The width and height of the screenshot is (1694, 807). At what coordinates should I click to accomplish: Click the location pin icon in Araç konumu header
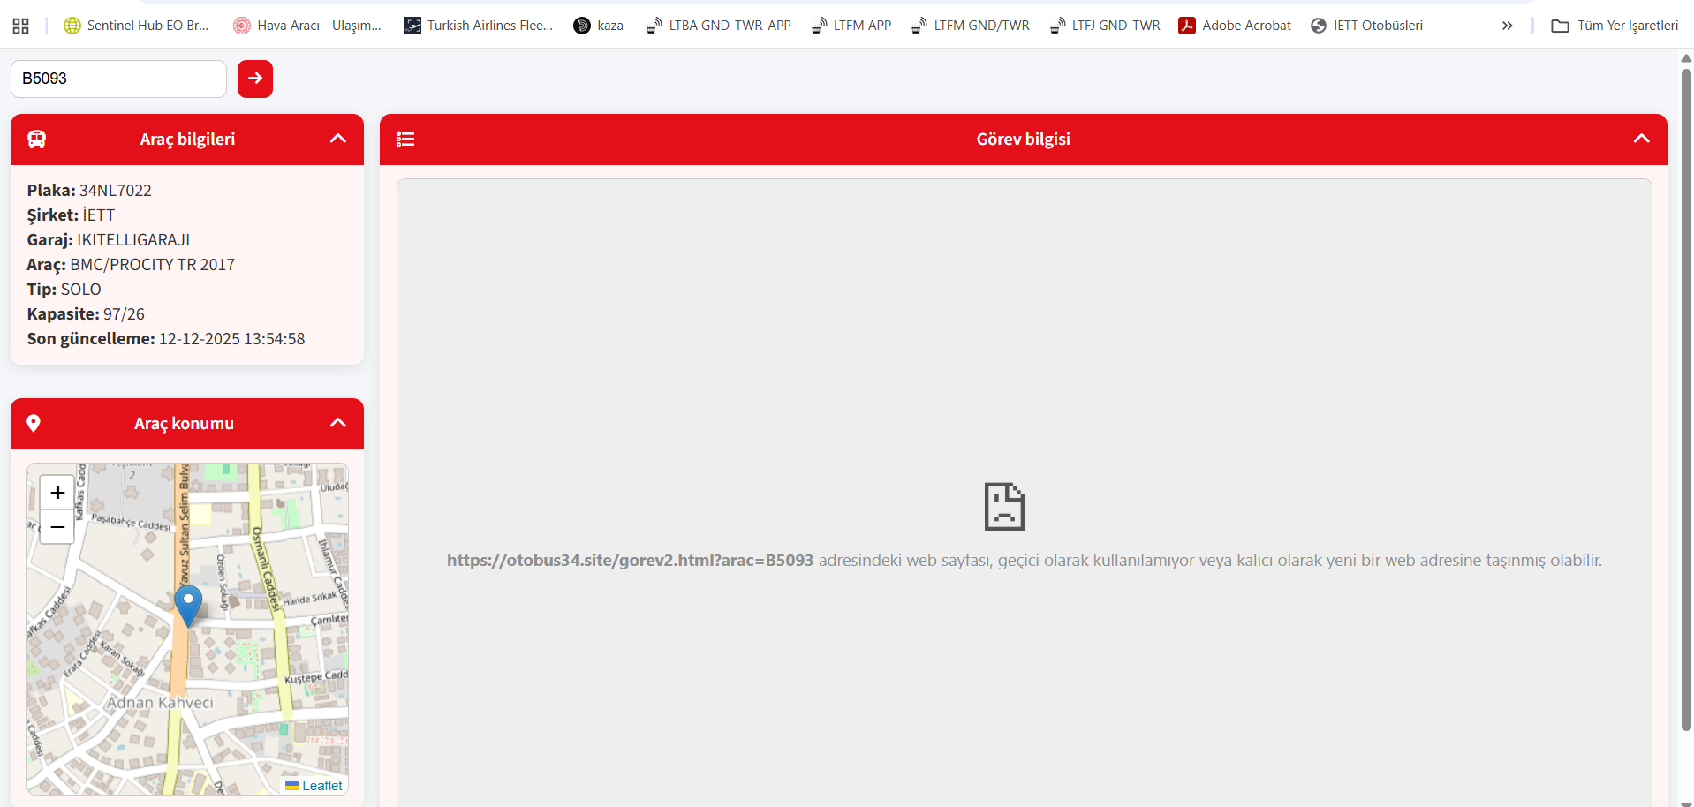34,424
